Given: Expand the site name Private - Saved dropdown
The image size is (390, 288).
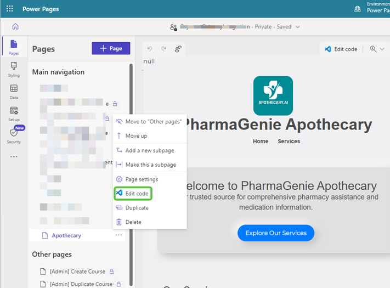Looking at the screenshot, I should click(298, 27).
